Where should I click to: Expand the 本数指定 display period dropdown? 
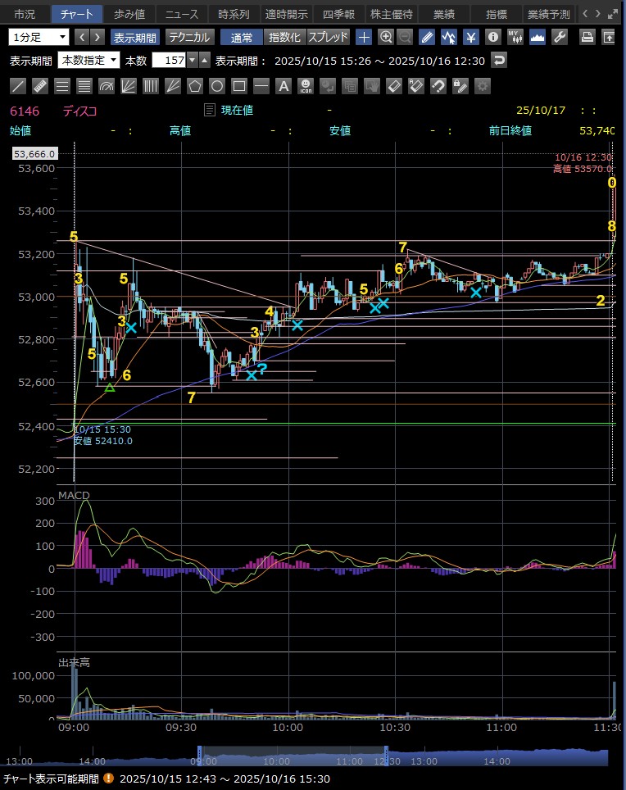[x=88, y=61]
